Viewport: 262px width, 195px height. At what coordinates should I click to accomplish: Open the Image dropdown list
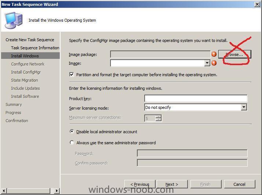point(207,63)
